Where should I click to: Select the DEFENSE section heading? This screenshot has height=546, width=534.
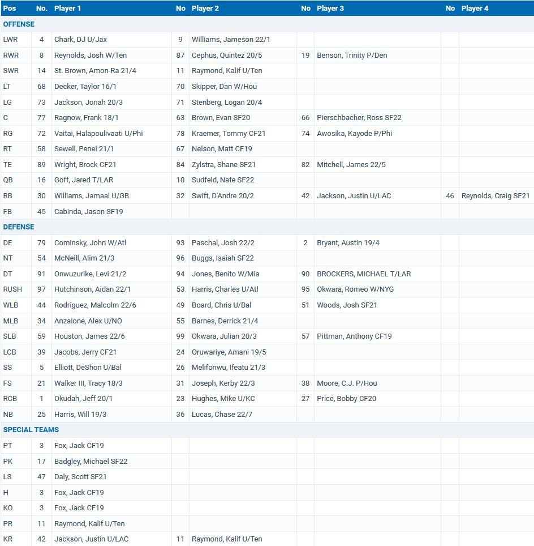(19, 227)
